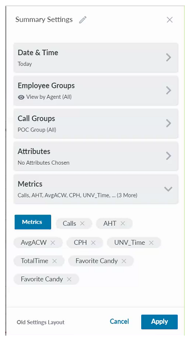Toggle the eye icon in Employee Groups
Image resolution: width=186 pixels, height=340 pixels.
point(21,97)
